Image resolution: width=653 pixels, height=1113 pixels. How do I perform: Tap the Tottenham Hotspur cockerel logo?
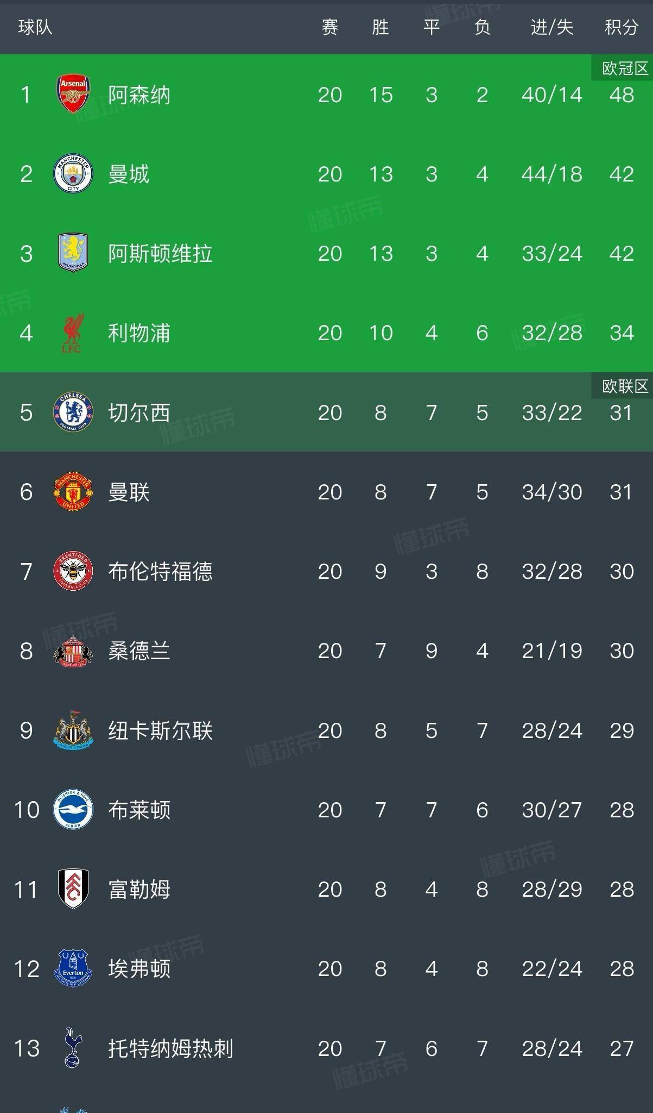[x=73, y=1048]
